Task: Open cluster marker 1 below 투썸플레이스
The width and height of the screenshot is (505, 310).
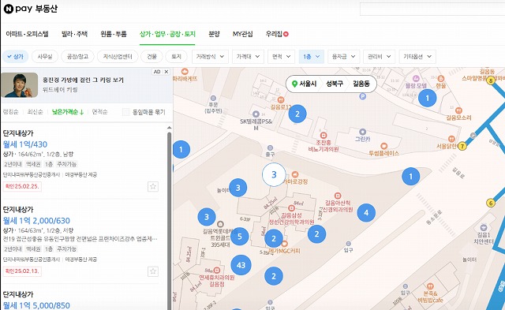Action: (410, 177)
